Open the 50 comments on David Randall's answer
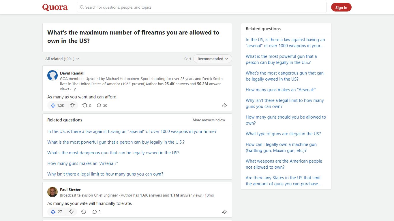 pos(102,106)
